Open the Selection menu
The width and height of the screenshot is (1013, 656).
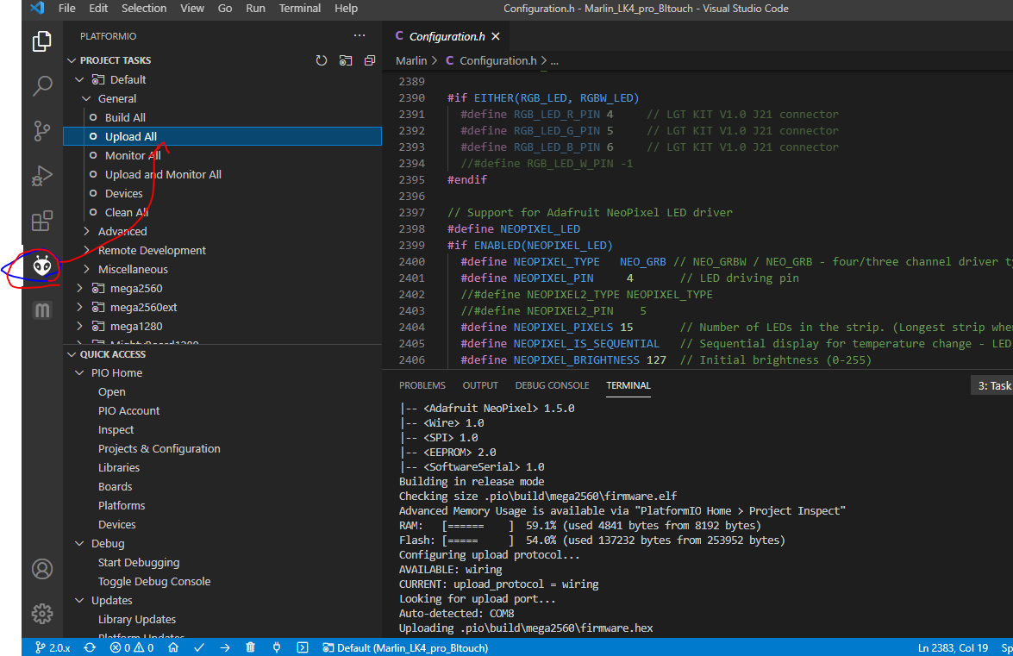(143, 9)
